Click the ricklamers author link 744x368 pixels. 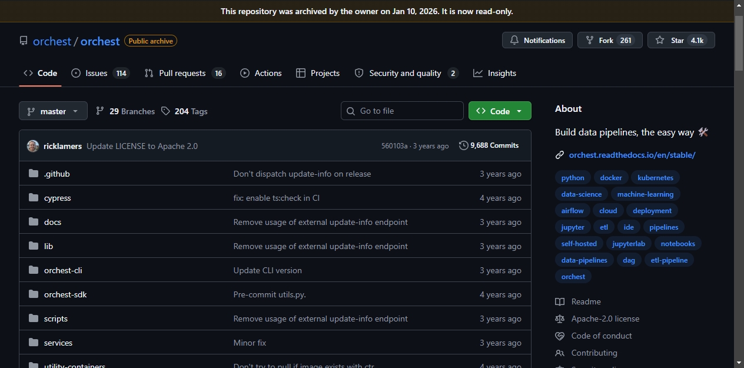click(62, 146)
